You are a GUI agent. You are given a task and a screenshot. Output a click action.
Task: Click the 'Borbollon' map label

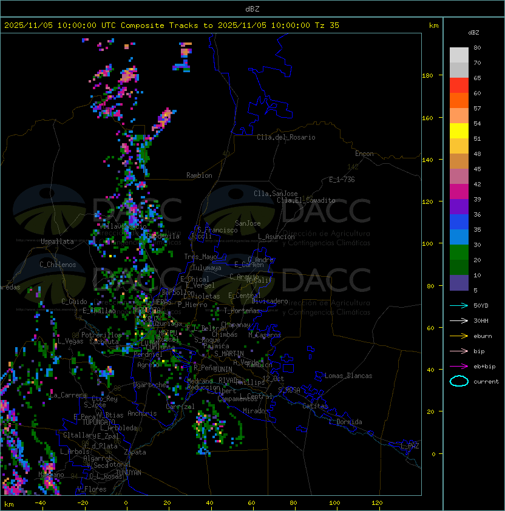(178, 293)
